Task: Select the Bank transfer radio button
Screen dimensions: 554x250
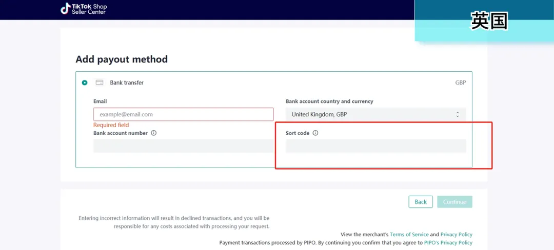Action: 85,82
